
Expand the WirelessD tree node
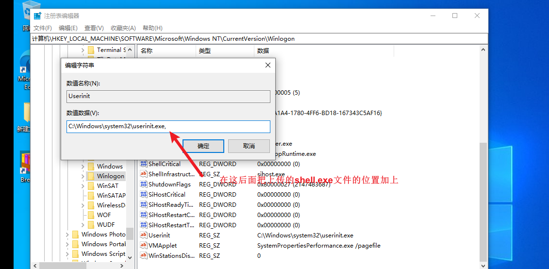click(83, 205)
